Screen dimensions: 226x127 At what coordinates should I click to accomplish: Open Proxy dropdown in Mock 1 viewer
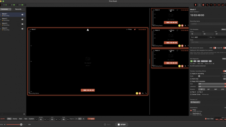129,29
